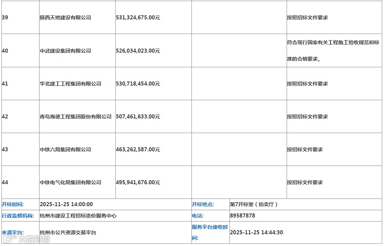Image resolution: width=384 pixels, height=246 pixels.
Task: Click company name 中铁电气化局集团有限公司
Action: tap(71, 182)
